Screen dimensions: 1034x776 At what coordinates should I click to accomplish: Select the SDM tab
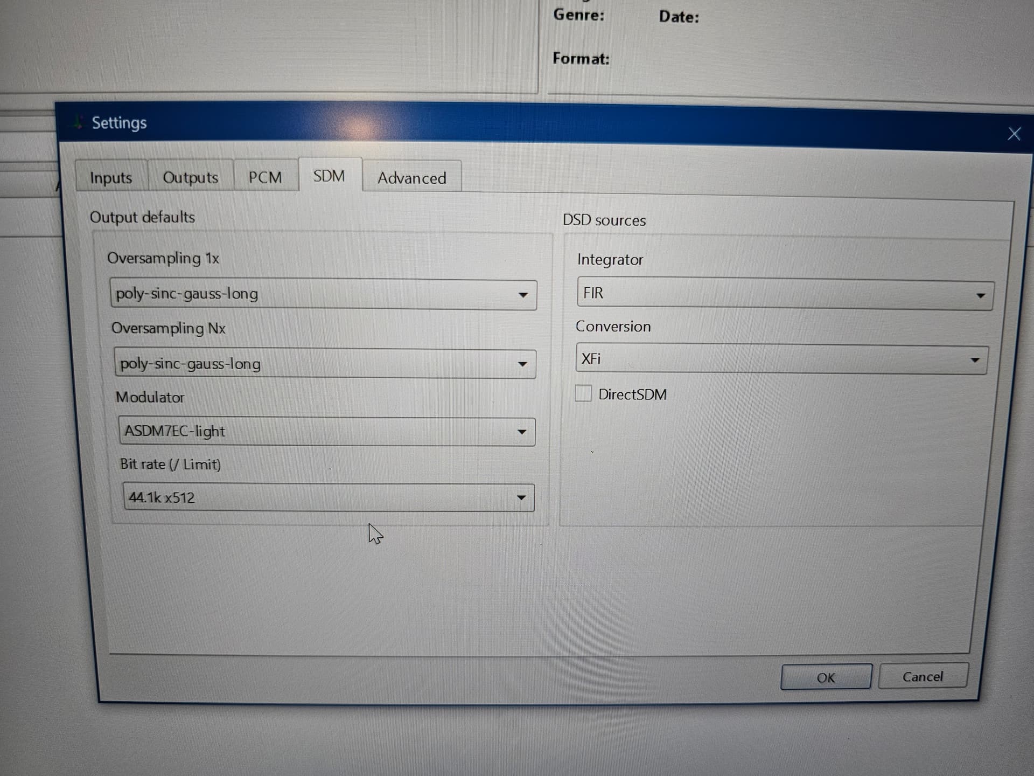point(329,176)
